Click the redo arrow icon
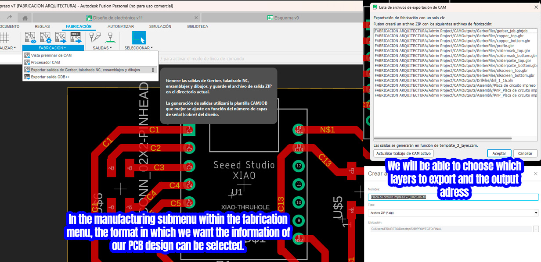Image resolution: width=541 pixels, height=262 pixels. [x=10, y=18]
